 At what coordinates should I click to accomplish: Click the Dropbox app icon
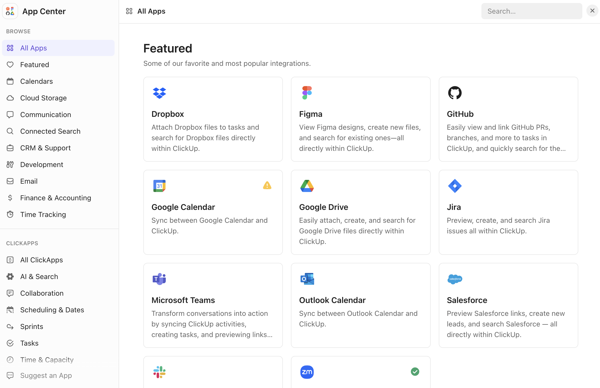pyautogui.click(x=159, y=93)
